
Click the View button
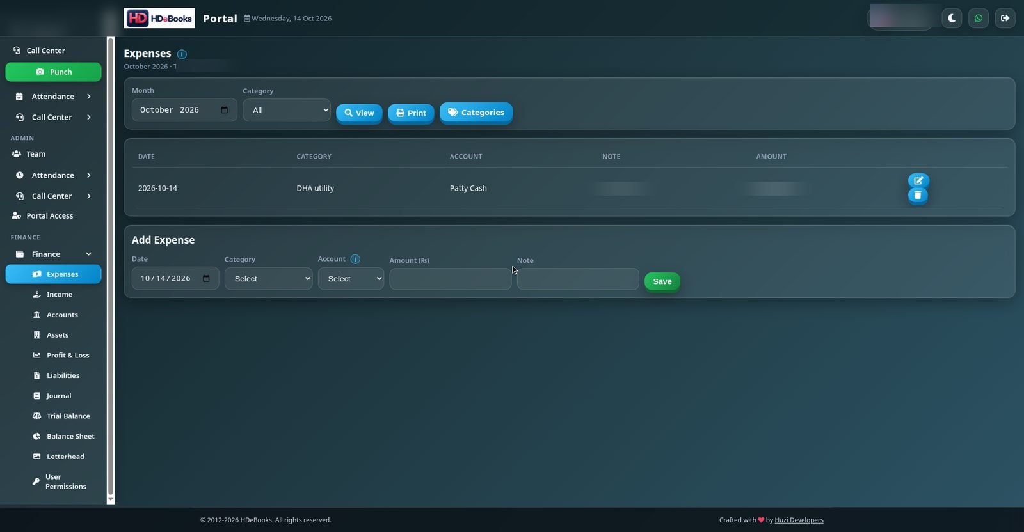[359, 113]
